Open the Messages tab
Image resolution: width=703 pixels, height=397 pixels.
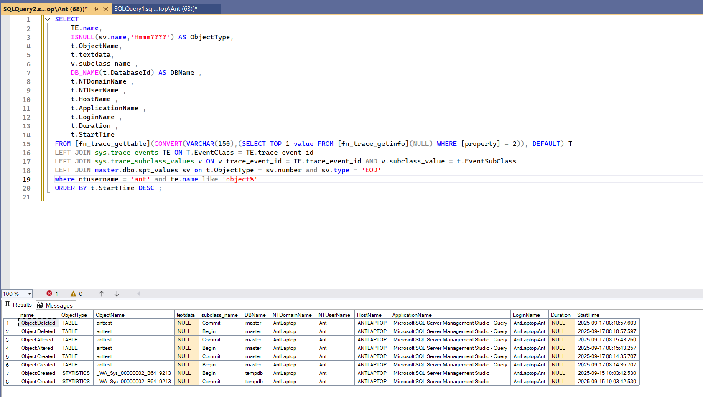tap(55, 305)
